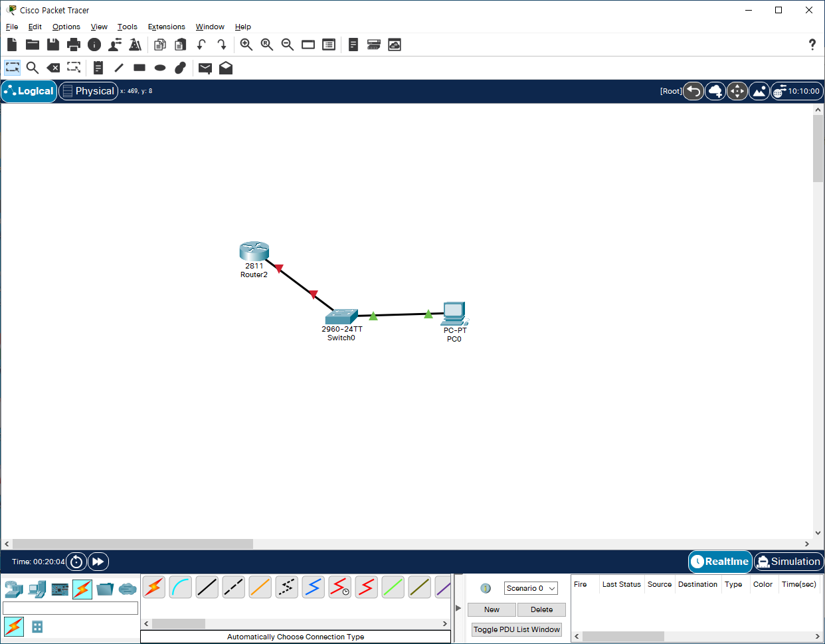Open the Activity Wizard toolbar icon
This screenshot has height=644, width=825.
click(115, 45)
